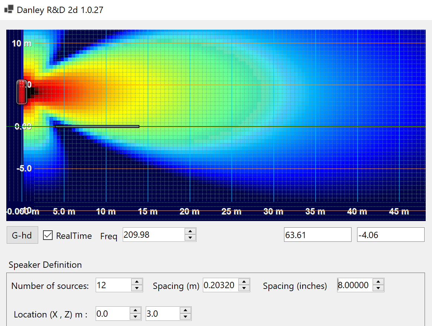432x326 pixels.
Task: Click the Number of sources field
Action: (x=113, y=285)
